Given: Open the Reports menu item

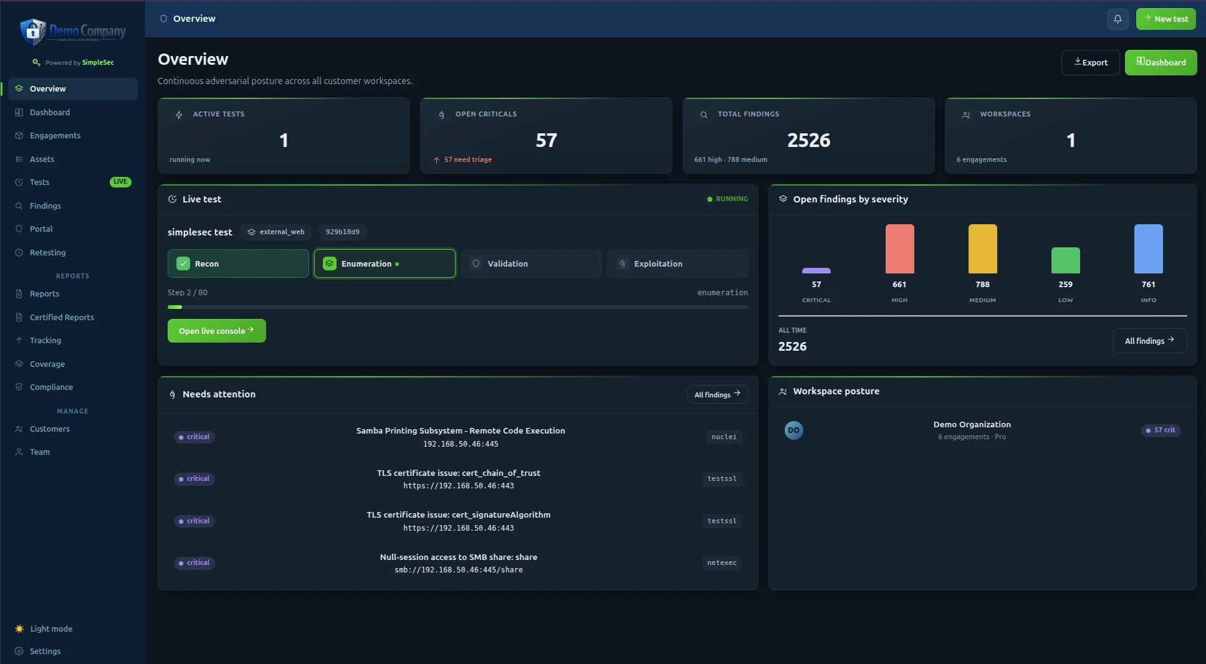Looking at the screenshot, I should click(73, 293).
